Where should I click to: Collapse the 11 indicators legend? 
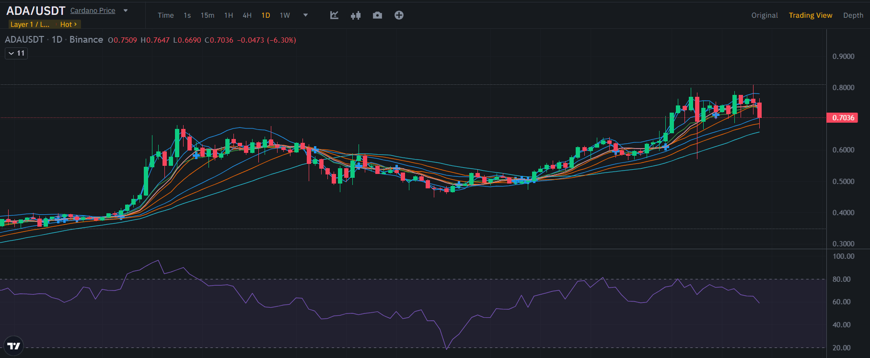click(16, 53)
